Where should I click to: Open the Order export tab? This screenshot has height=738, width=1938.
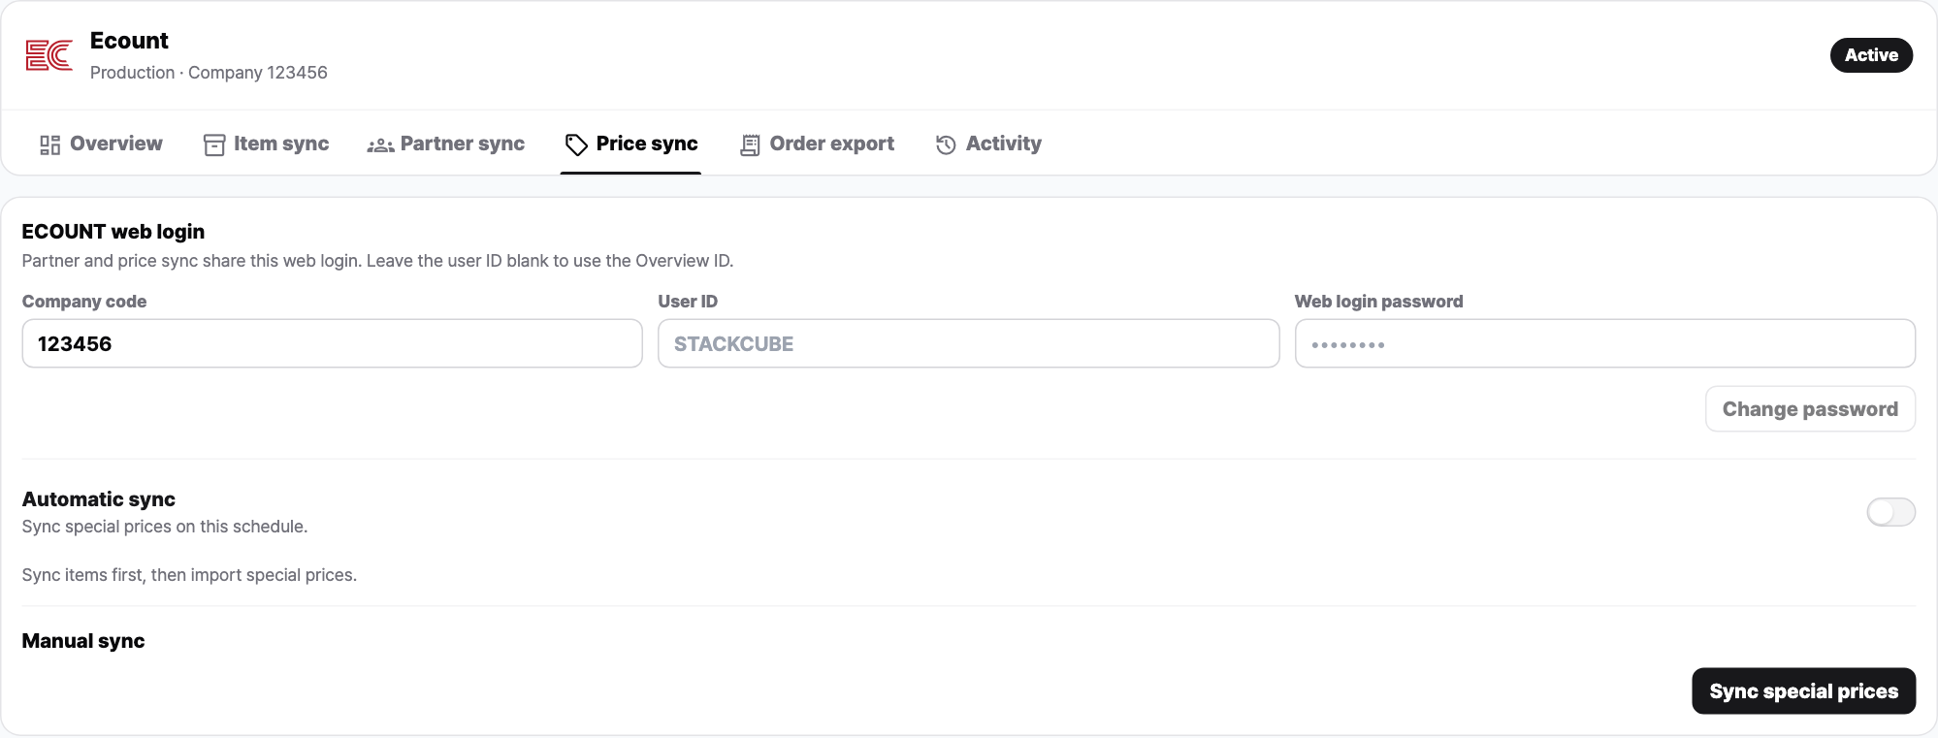818,144
